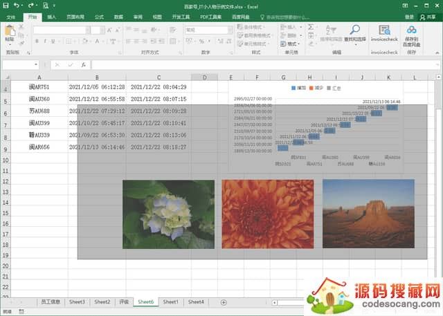Open the Sheet3 worksheet tab
Screen dimensions: 443x316
coord(77,302)
